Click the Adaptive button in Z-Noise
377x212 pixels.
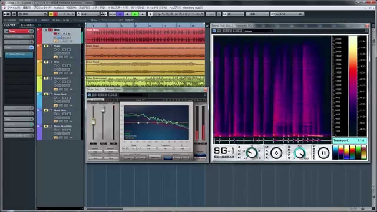coord(155,158)
